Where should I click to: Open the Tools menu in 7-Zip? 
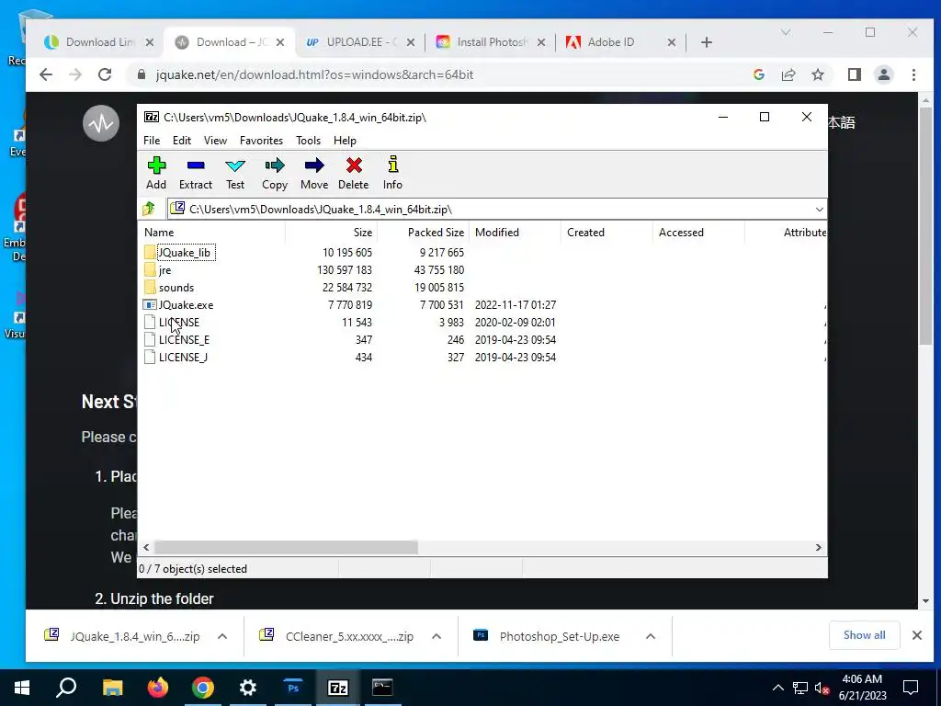coord(309,141)
